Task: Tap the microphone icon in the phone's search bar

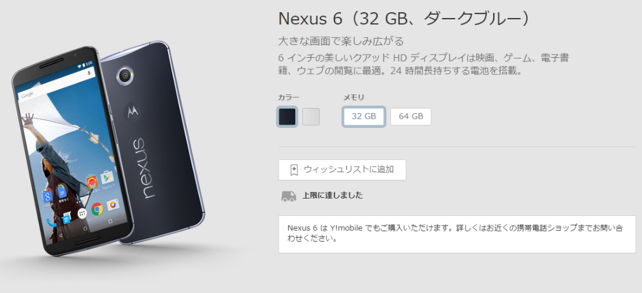Action: [89, 73]
